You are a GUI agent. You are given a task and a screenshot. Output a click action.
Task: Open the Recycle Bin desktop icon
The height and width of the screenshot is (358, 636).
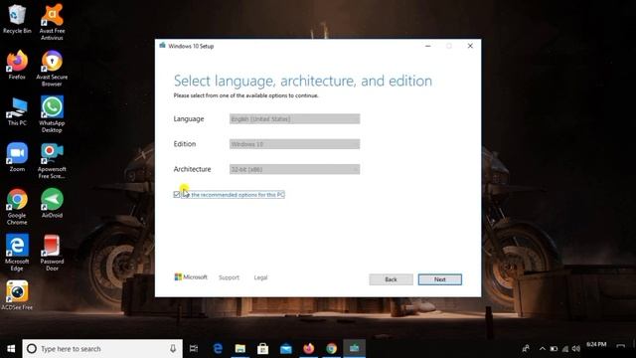(17, 19)
